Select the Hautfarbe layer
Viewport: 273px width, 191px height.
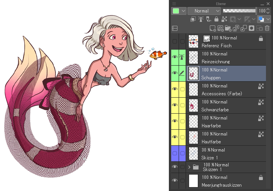(x=226, y=137)
